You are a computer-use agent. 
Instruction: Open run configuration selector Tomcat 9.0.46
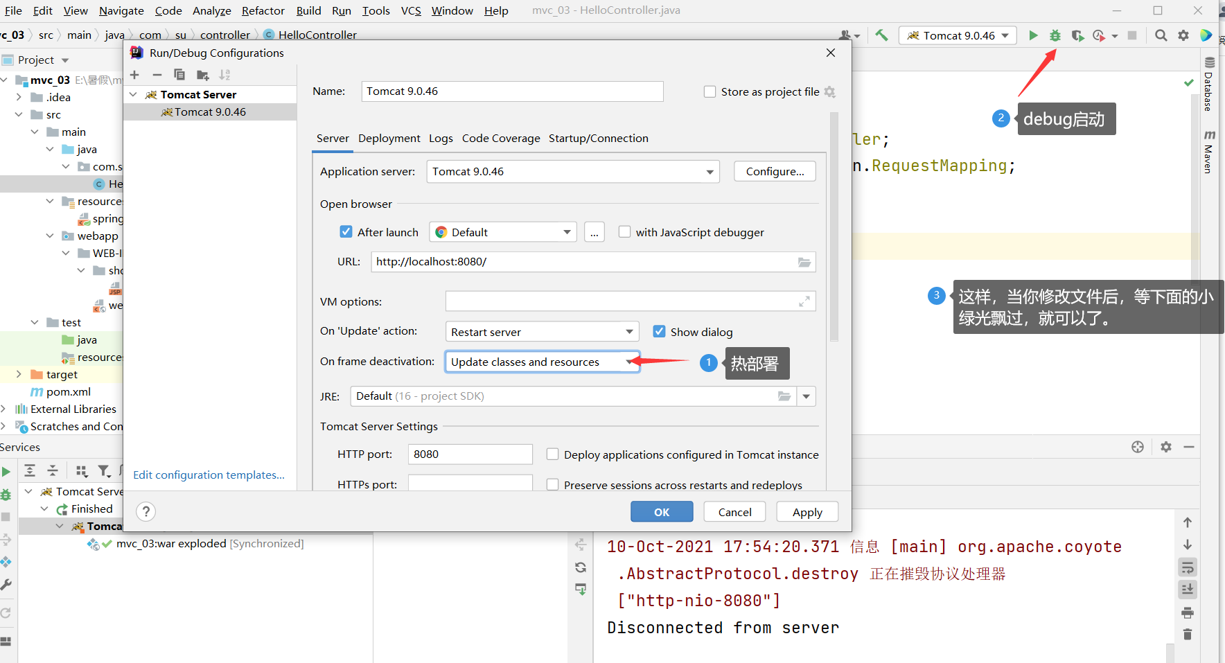point(958,35)
